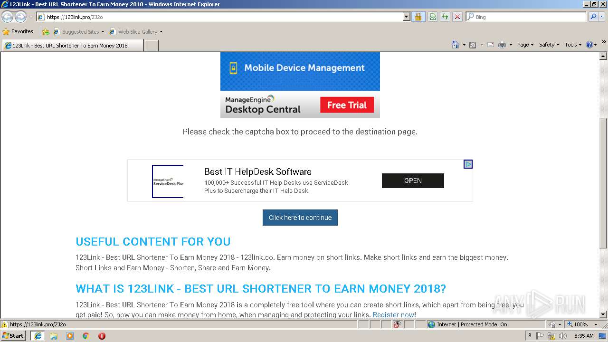Click the Home icon in command bar
608x342 pixels.
(455, 45)
